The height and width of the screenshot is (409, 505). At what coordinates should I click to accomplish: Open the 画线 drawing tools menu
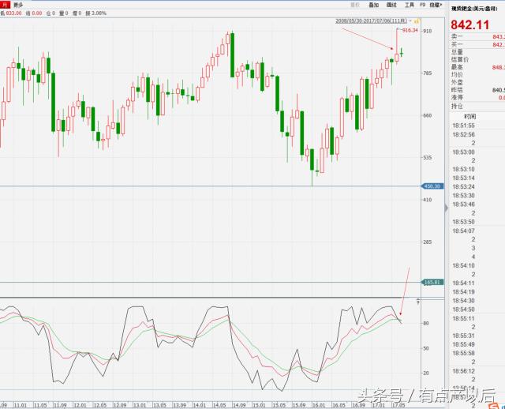click(391, 5)
